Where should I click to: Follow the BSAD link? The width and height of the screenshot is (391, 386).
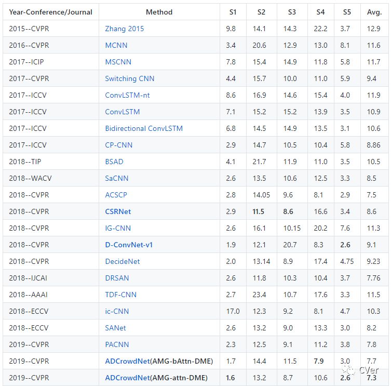pos(114,162)
